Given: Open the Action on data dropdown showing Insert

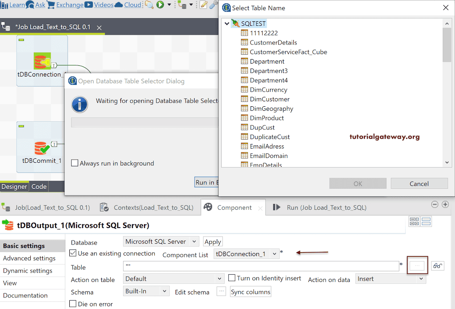Looking at the screenshot, I should click(x=390, y=278).
